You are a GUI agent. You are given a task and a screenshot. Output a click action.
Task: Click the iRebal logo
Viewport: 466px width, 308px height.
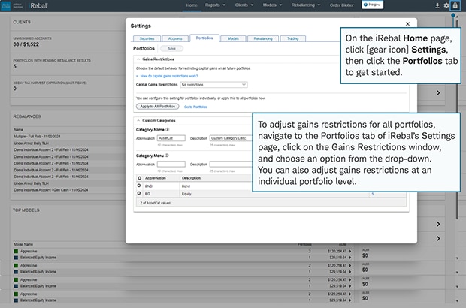(38, 5)
